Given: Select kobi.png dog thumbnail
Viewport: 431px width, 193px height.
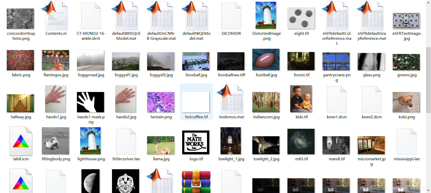Looking at the screenshot, I should point(406,102).
